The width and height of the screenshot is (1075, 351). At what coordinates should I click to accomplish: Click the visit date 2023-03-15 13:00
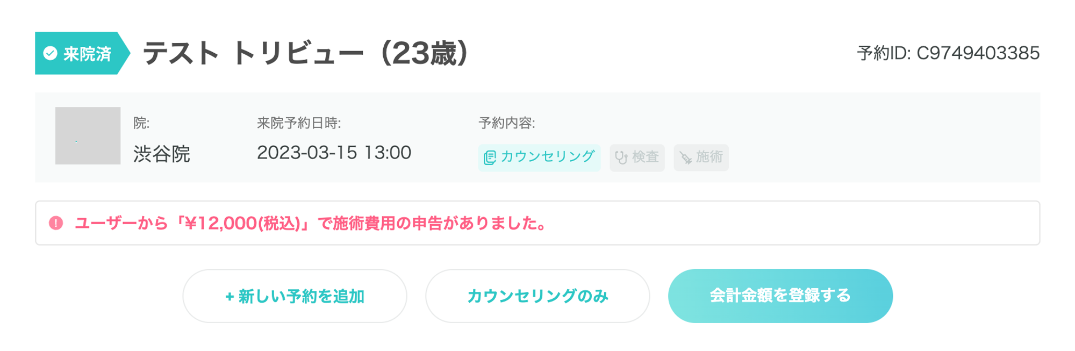point(334,153)
